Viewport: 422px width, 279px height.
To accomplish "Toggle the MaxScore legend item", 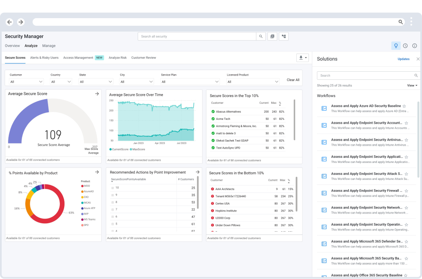I will coord(137,149).
